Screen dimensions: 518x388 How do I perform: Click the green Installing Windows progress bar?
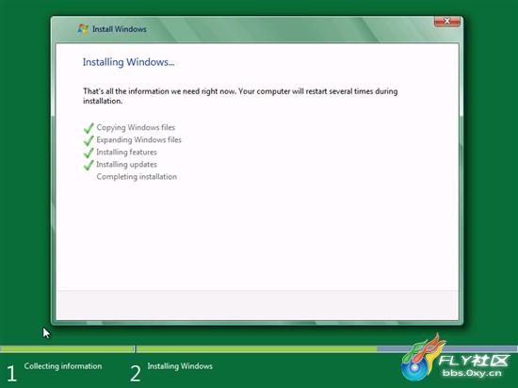click(257, 348)
